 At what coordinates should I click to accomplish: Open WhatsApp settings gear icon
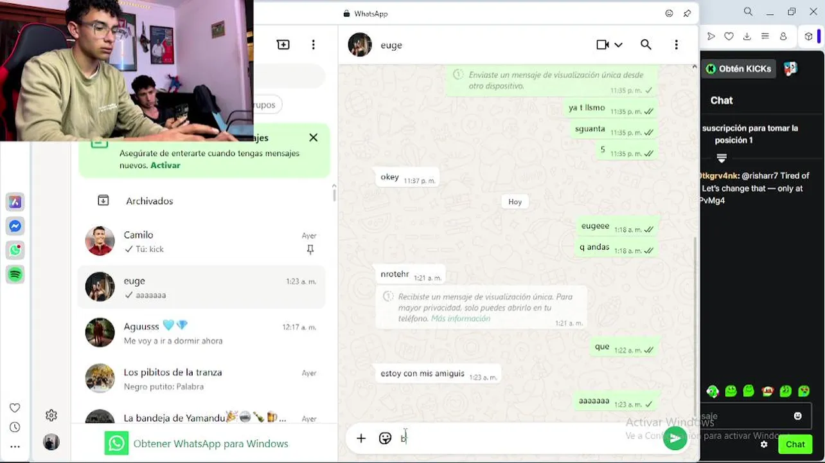click(x=51, y=415)
